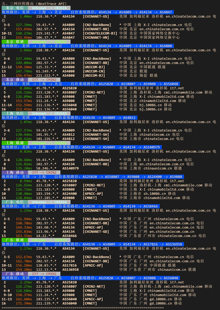
Task: Click IP address 125.33.*.*
Action: [x=46, y=67]
